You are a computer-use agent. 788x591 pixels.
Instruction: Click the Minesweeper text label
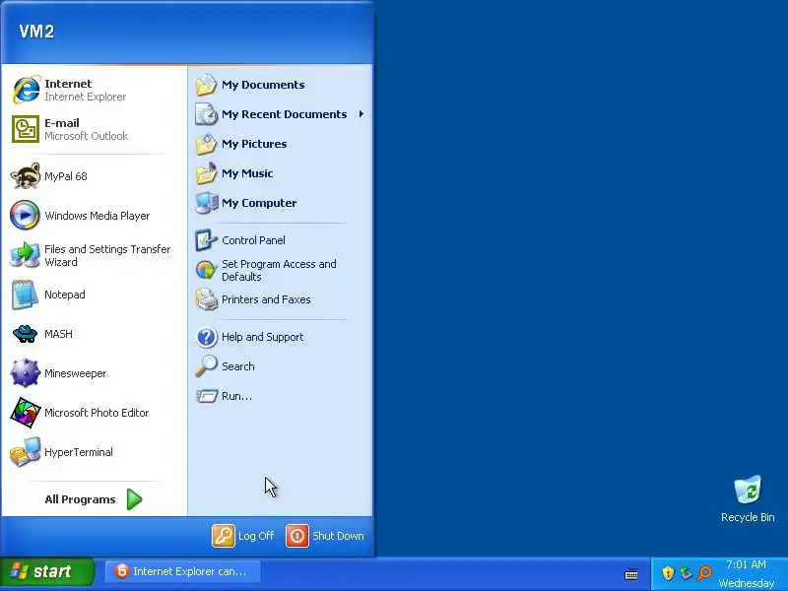tap(76, 373)
